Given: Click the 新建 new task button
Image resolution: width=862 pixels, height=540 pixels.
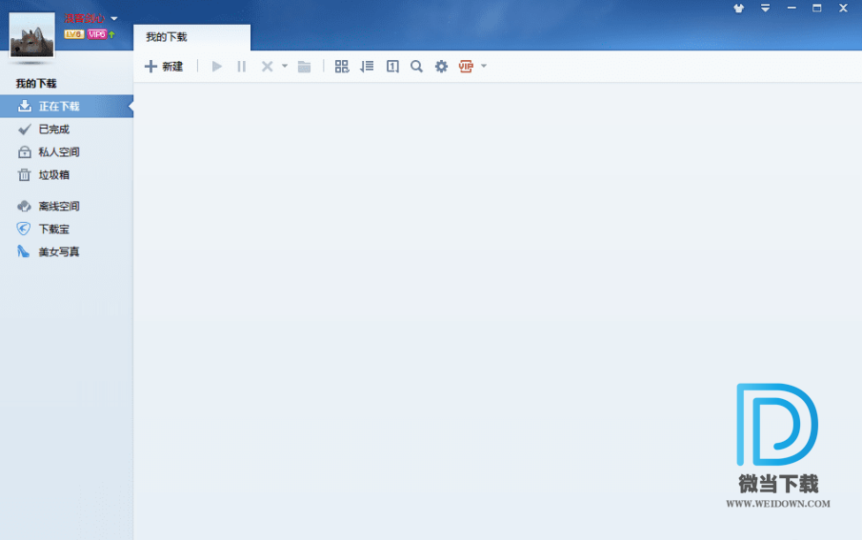Looking at the screenshot, I should click(163, 67).
